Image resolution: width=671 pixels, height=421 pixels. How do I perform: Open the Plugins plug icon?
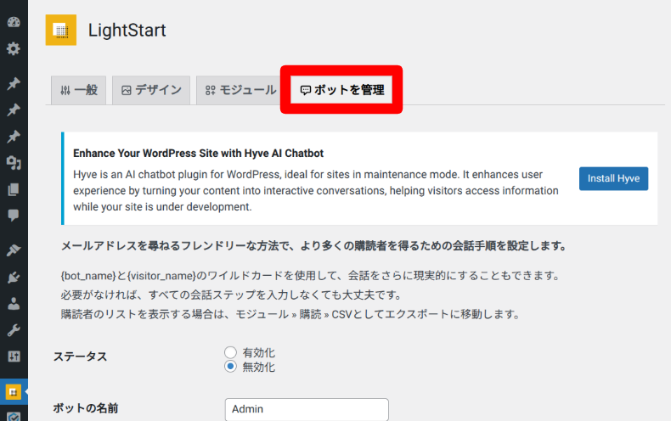coord(14,278)
